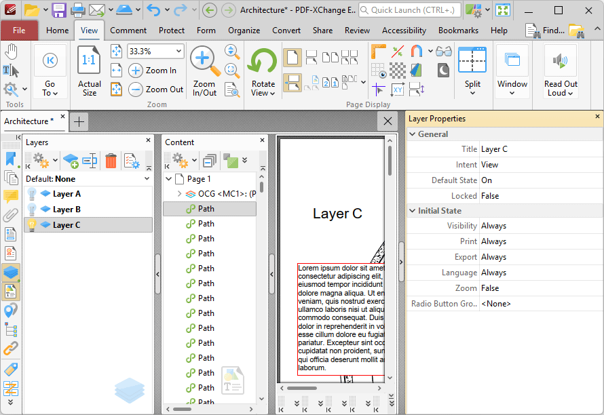Viewport: 604px width, 415px height.
Task: Toggle visibility bulb of Layer C
Action: pyautogui.click(x=32, y=225)
